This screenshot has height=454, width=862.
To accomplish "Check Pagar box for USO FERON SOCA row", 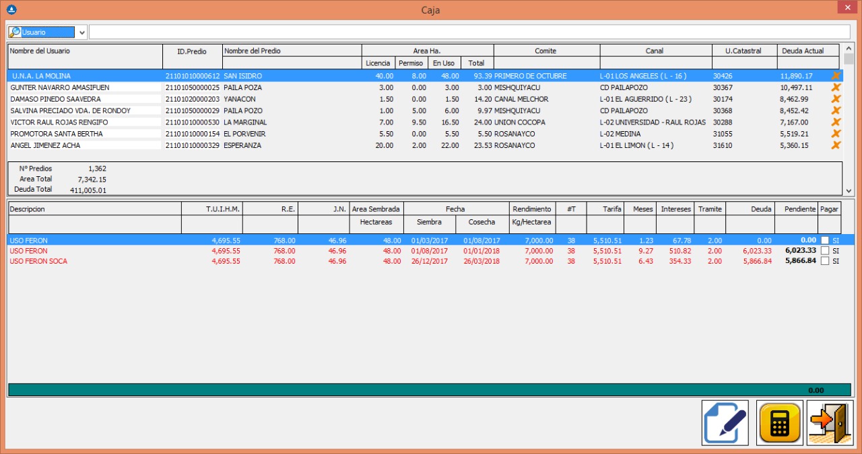I will pos(824,262).
